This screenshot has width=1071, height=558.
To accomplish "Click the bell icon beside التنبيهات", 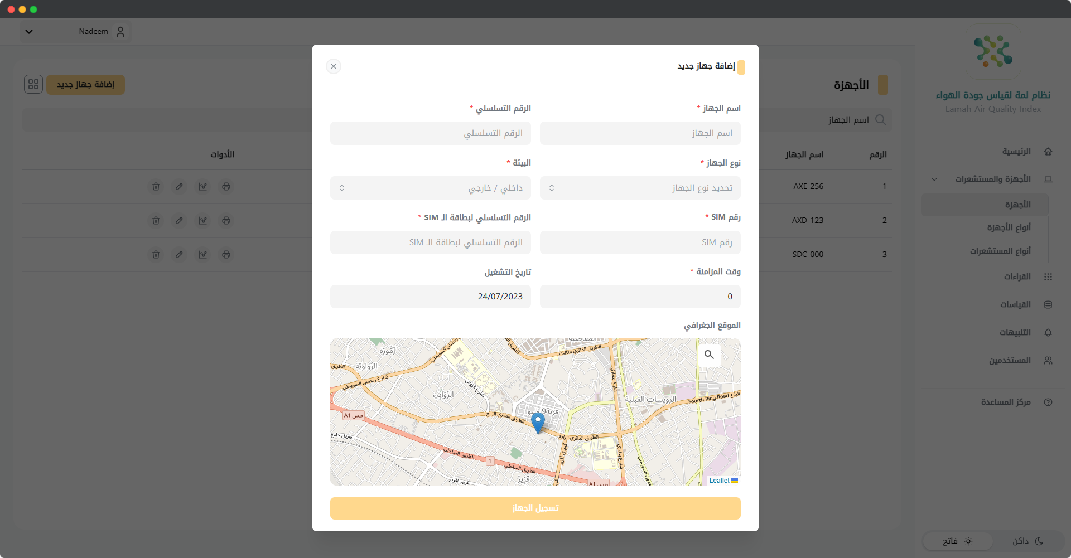I will (x=1048, y=333).
